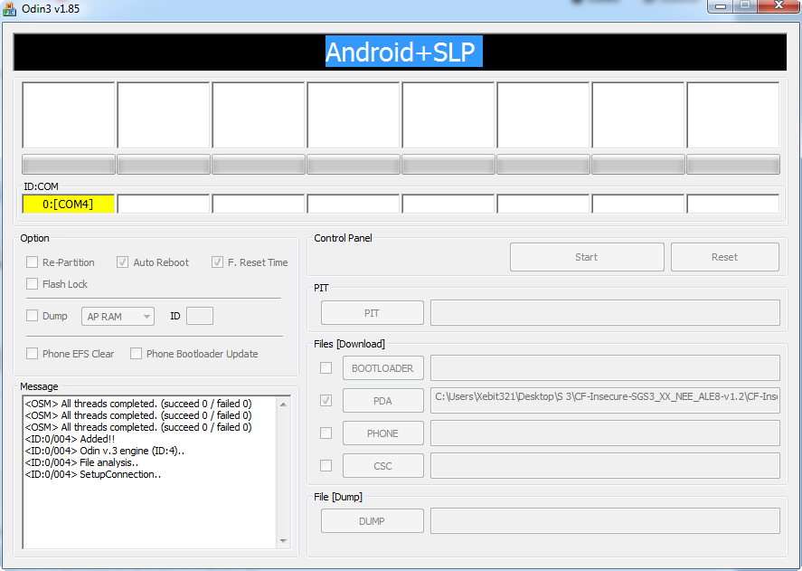
Task: Click the CSC file path field
Action: pyautogui.click(x=605, y=466)
